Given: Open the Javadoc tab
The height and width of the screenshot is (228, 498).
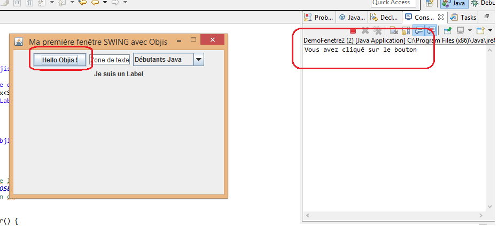Looking at the screenshot, I should point(352,17).
